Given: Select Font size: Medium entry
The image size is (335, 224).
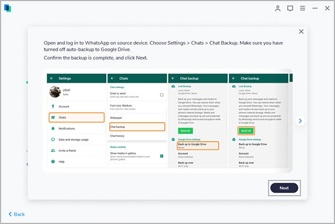Looking at the screenshot, I should pos(137,107).
